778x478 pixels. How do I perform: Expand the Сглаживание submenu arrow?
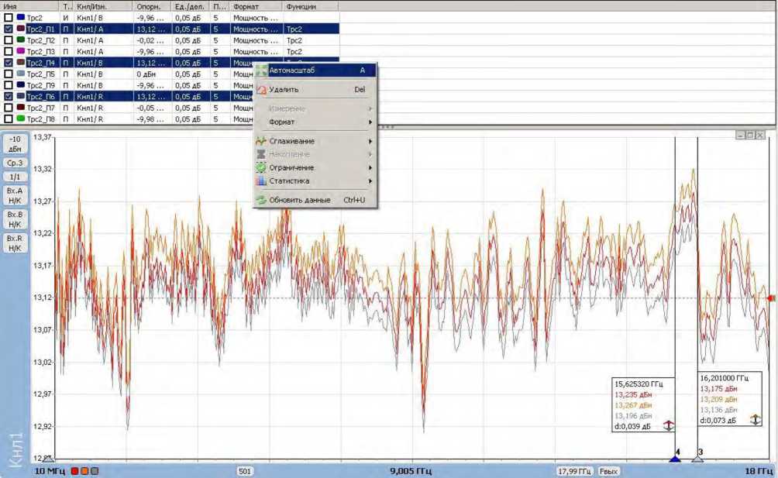(x=370, y=141)
